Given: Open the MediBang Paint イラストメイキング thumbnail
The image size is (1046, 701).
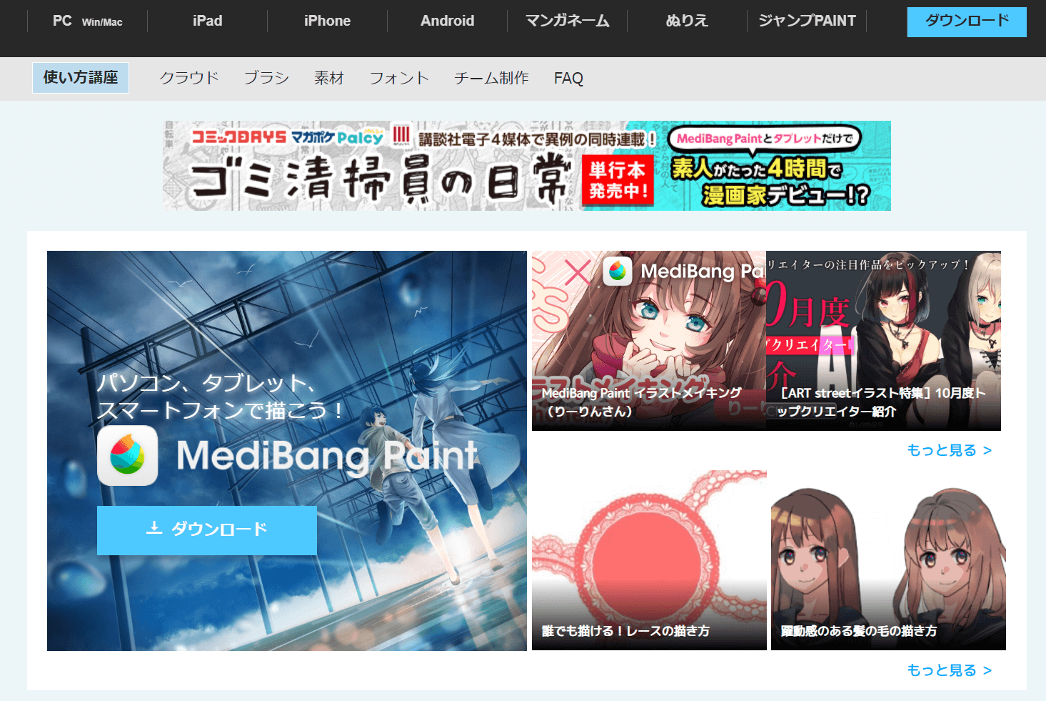Looking at the screenshot, I should coord(649,341).
